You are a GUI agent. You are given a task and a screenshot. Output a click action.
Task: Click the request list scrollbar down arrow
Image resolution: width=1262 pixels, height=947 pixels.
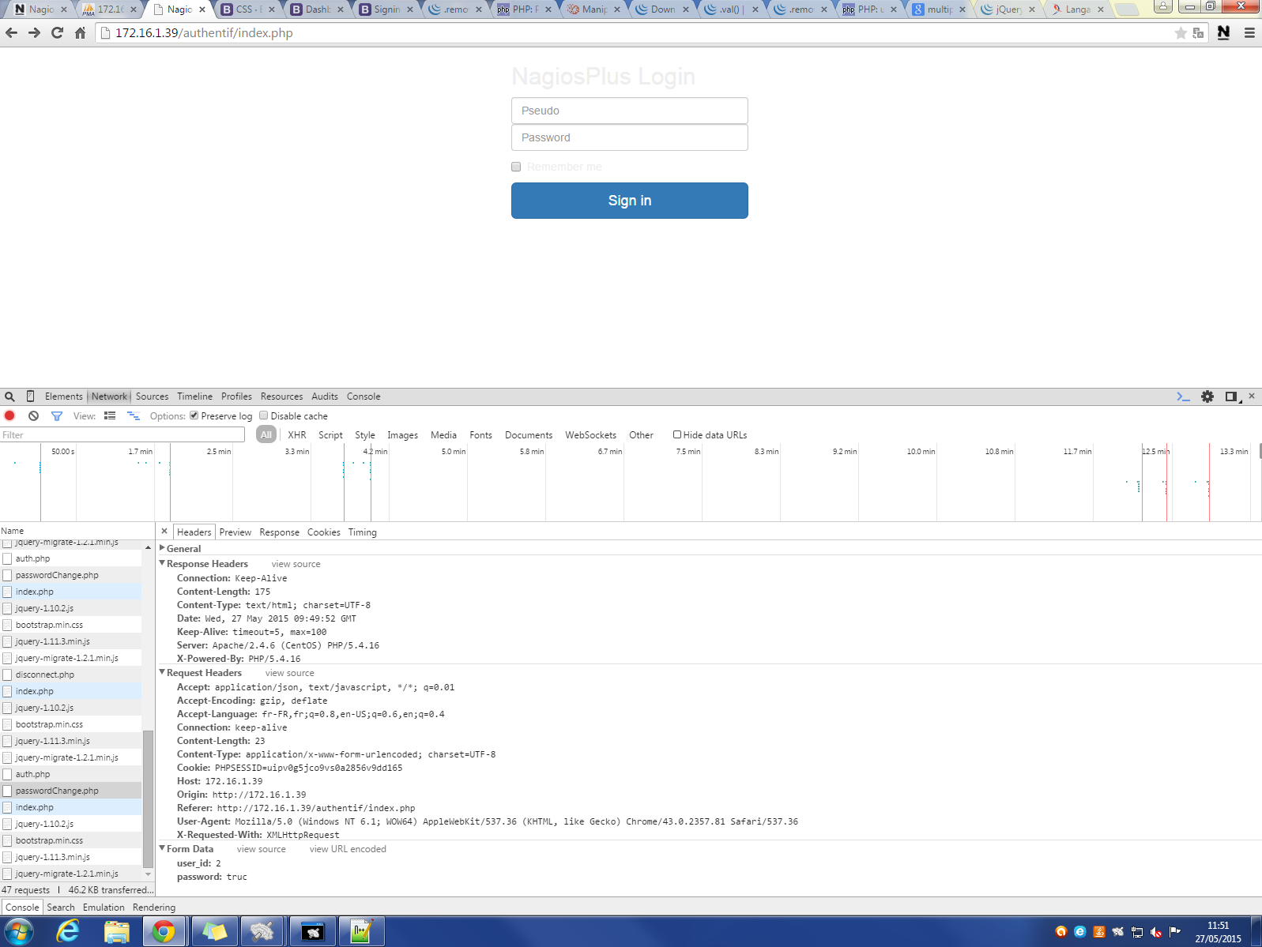pos(148,874)
